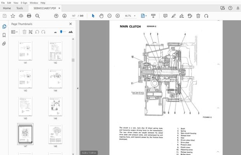
Task: Select the page 143 thumbnail
Action: click(x=25, y=78)
